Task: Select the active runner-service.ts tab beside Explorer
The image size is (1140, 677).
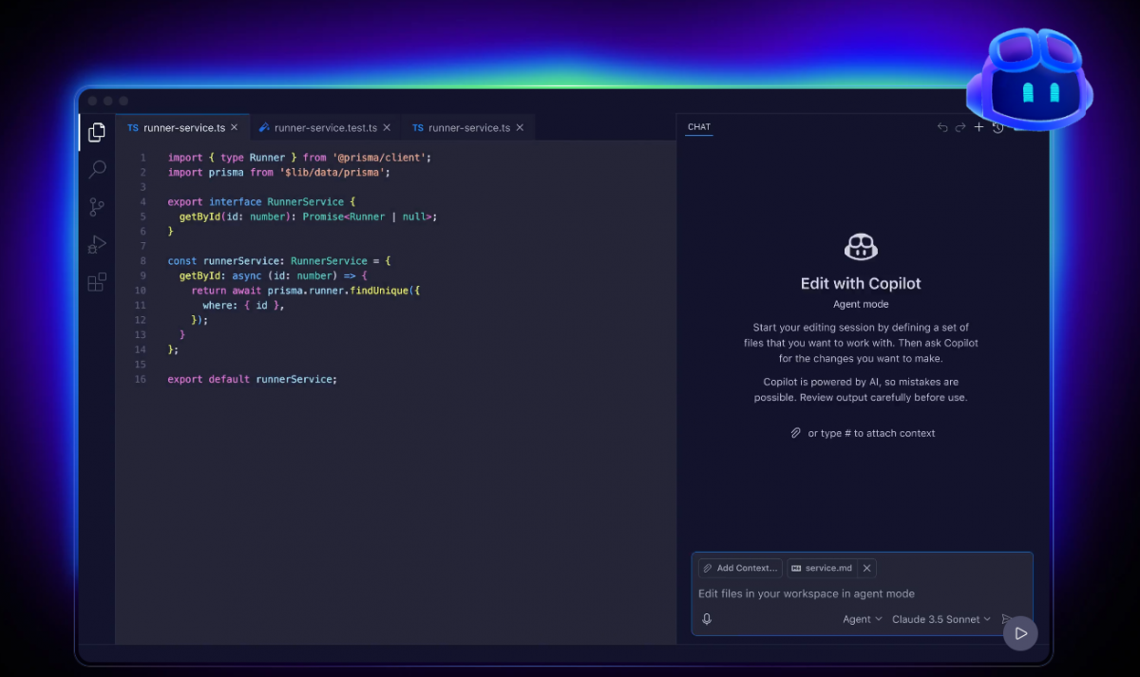Action: click(183, 127)
